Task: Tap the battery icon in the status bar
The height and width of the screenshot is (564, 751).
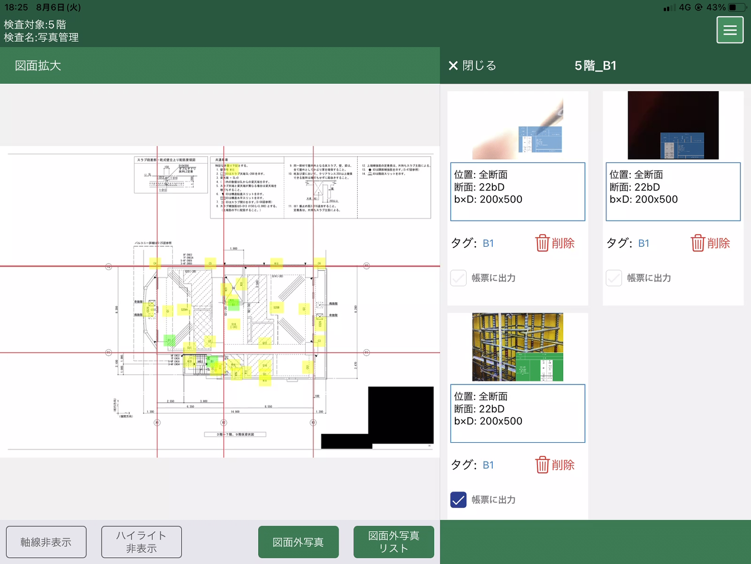Action: point(736,8)
